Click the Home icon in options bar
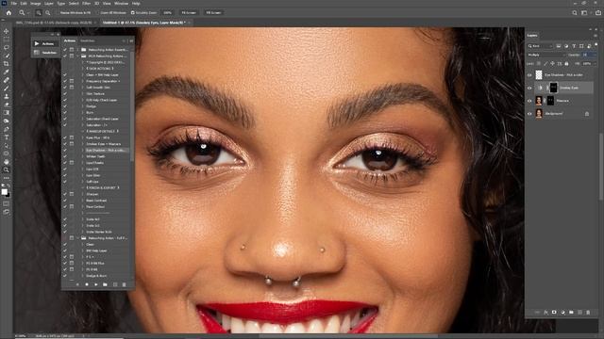The height and width of the screenshot is (339, 604). pyautogui.click(x=8, y=12)
